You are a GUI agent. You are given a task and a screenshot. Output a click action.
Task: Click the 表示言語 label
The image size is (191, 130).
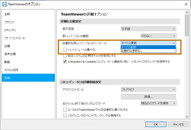[x=68, y=29]
